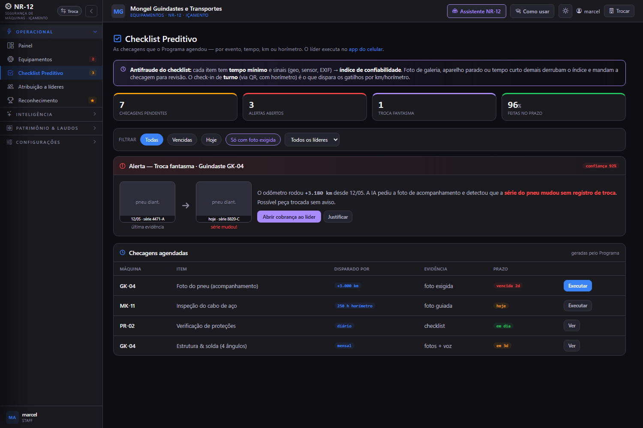This screenshot has width=643, height=428.
Task: Open Reconhecimento trophy icon
Action: (x=11, y=100)
